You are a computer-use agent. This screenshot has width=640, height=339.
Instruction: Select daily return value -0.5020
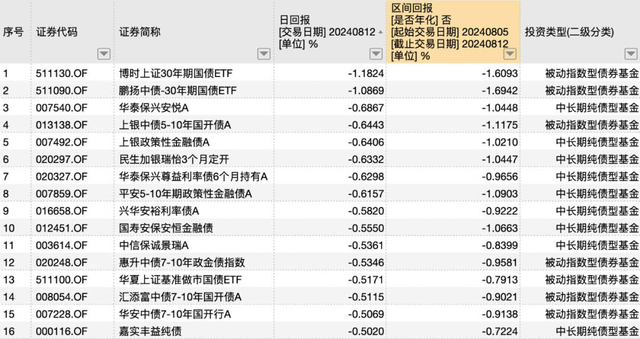[x=366, y=331]
